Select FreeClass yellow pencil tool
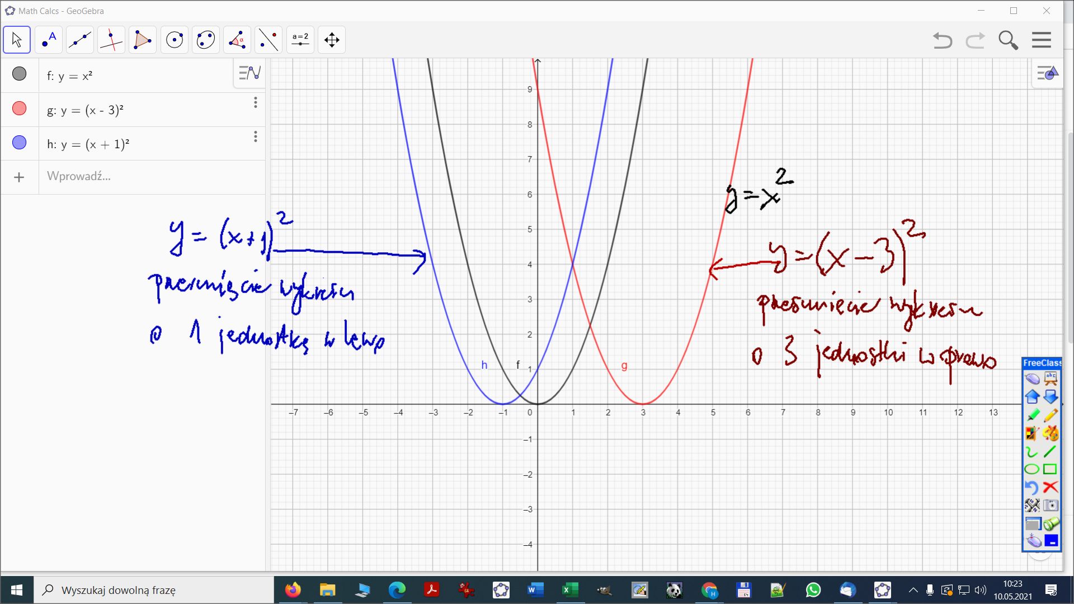1074x604 pixels. point(1051,415)
